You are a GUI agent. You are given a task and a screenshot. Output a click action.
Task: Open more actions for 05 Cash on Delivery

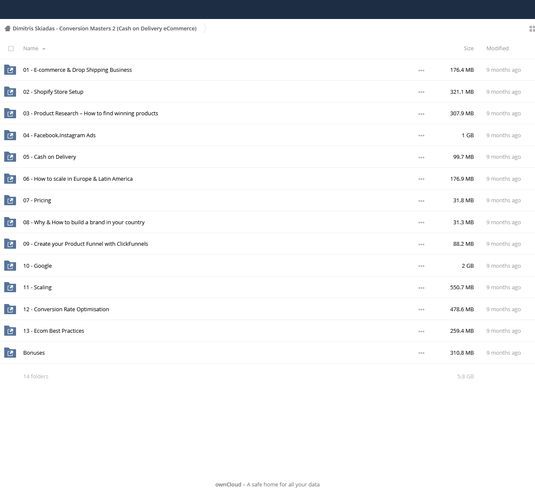point(421,158)
